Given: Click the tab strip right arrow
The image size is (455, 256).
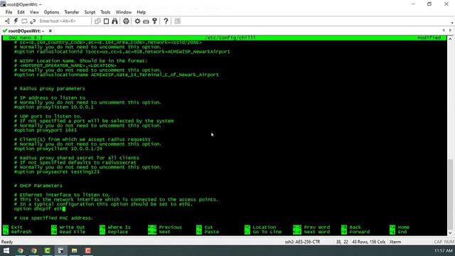Looking at the screenshot, I should point(450,30).
